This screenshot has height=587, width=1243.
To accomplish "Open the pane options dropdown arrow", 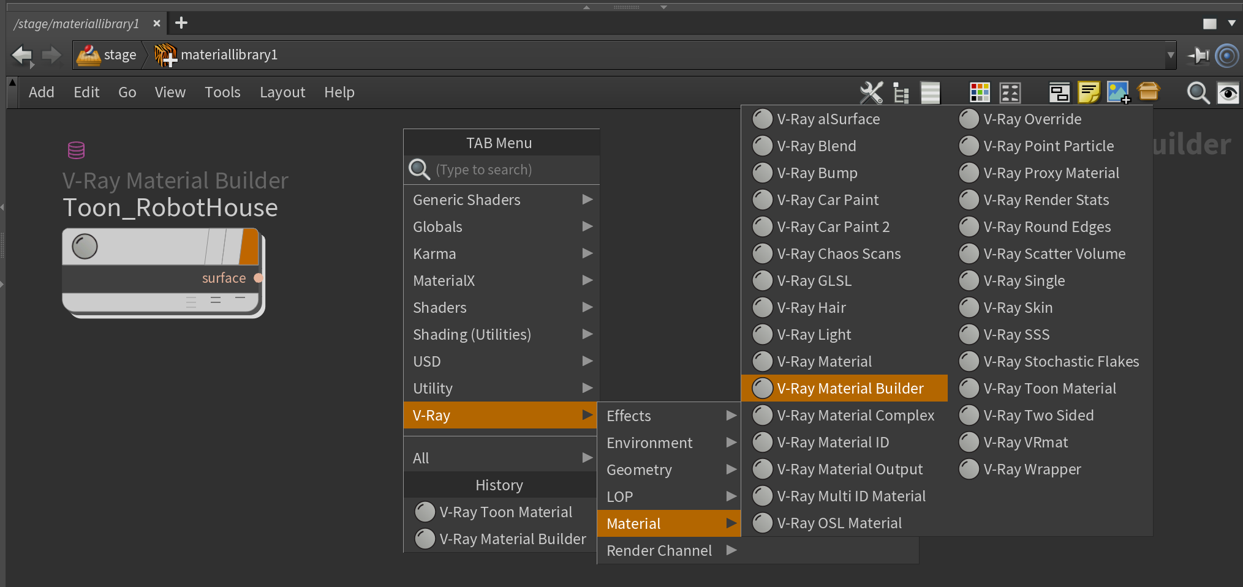I will (1232, 23).
